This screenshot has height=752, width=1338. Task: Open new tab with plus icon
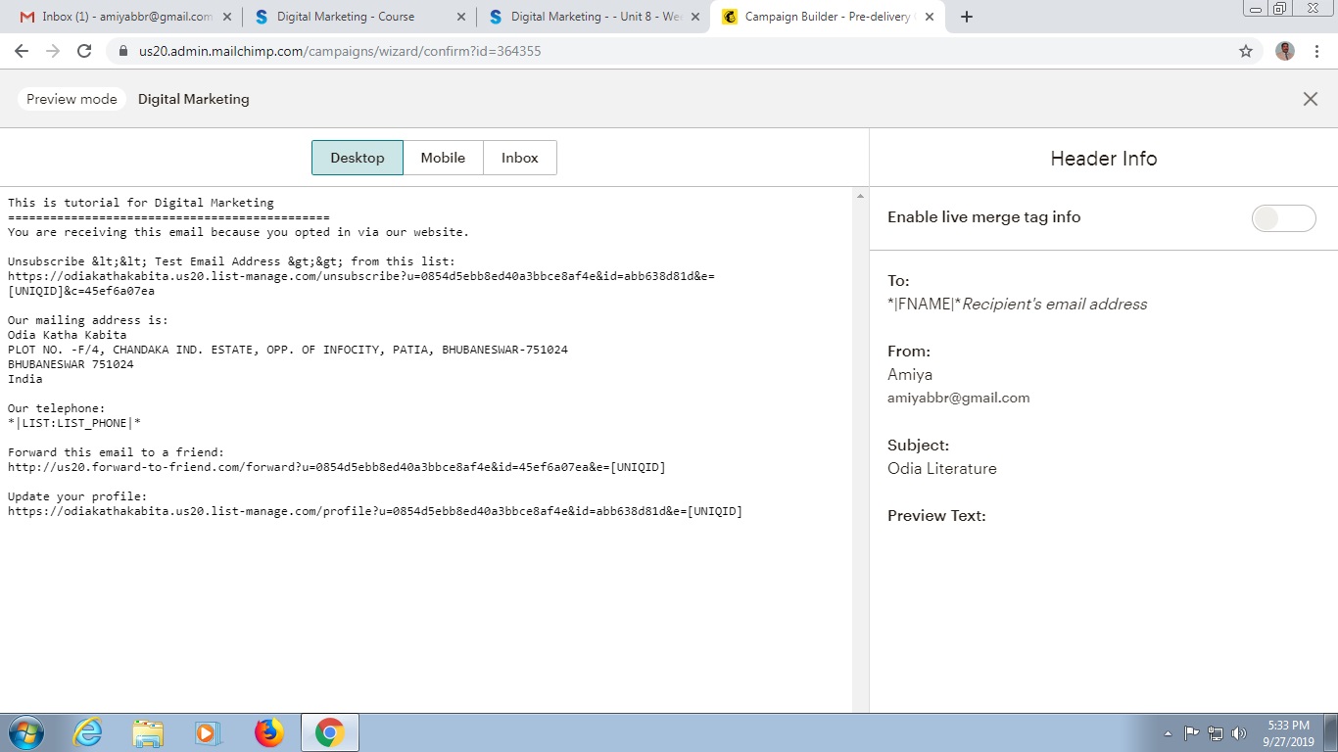[x=966, y=17]
